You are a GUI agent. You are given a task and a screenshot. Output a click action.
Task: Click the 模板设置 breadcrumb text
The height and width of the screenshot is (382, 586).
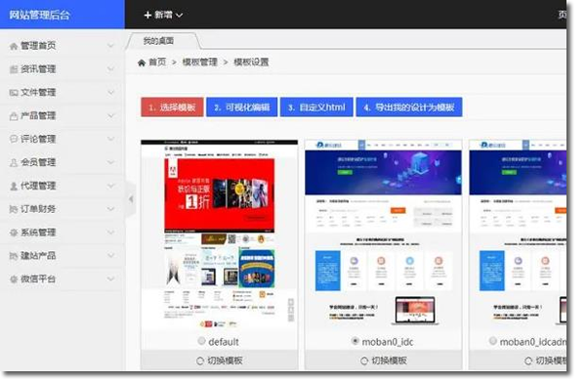(251, 63)
